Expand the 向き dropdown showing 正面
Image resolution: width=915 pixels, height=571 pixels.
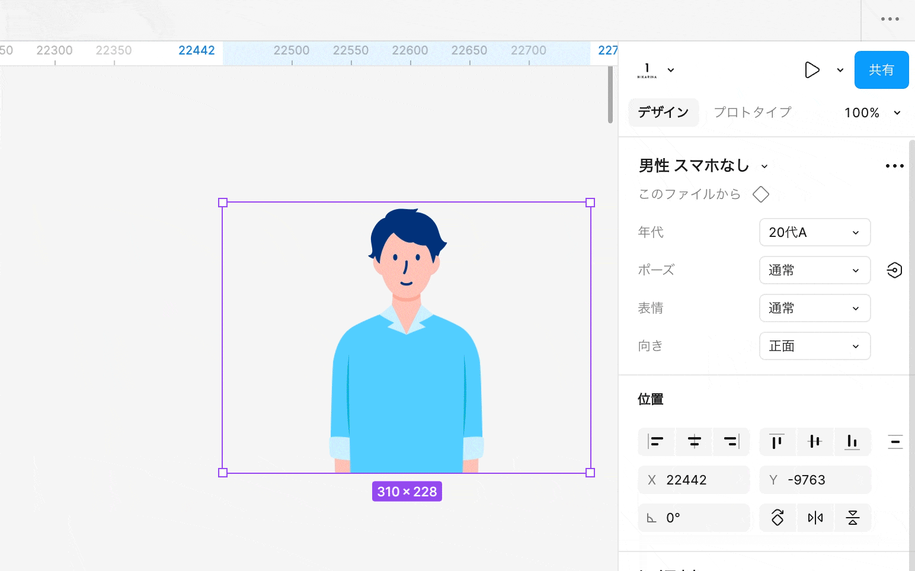click(814, 346)
